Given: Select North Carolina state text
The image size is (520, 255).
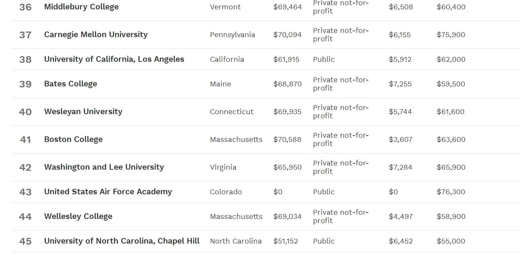Looking at the screenshot, I should click(x=236, y=241).
